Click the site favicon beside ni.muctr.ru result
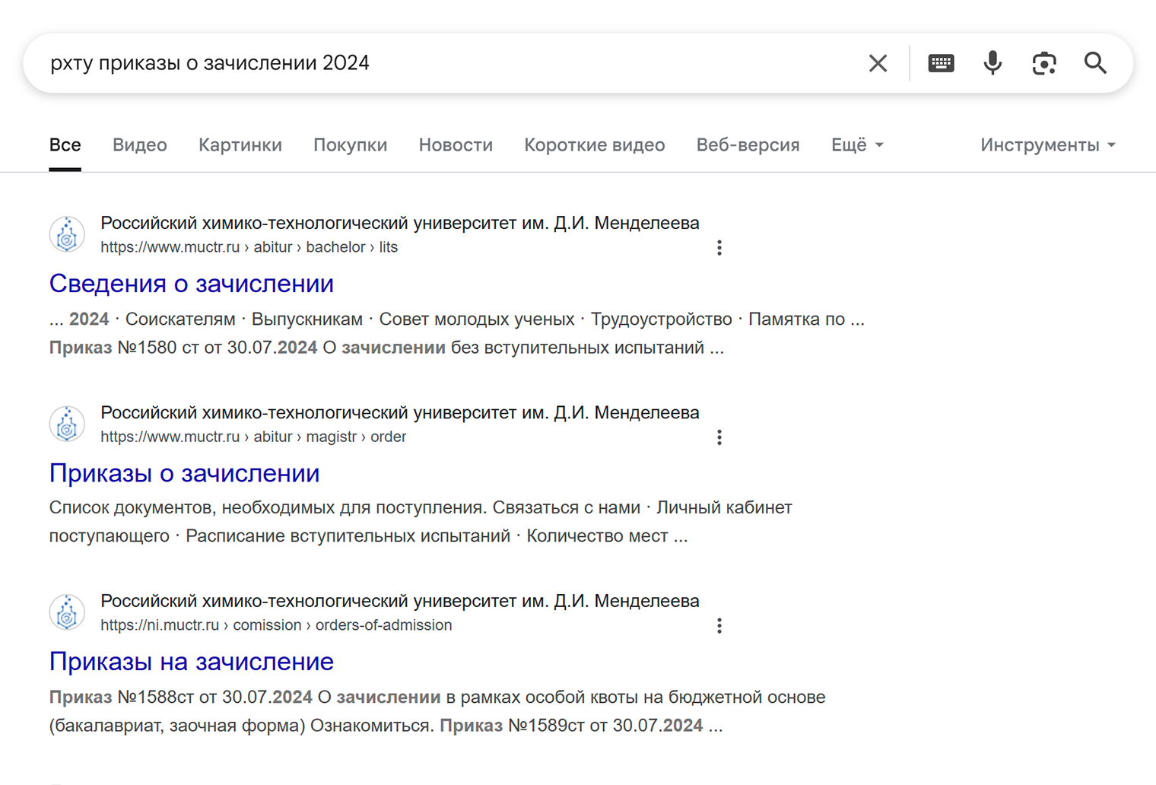 pos(67,612)
